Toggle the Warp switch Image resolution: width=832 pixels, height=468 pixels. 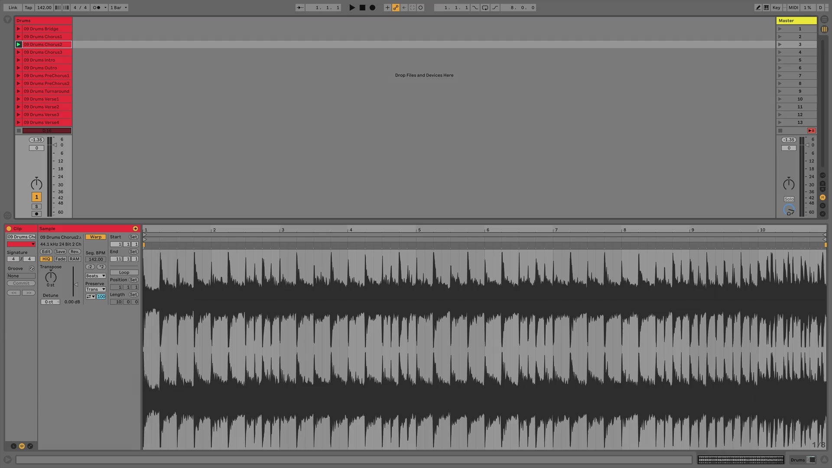tap(95, 237)
